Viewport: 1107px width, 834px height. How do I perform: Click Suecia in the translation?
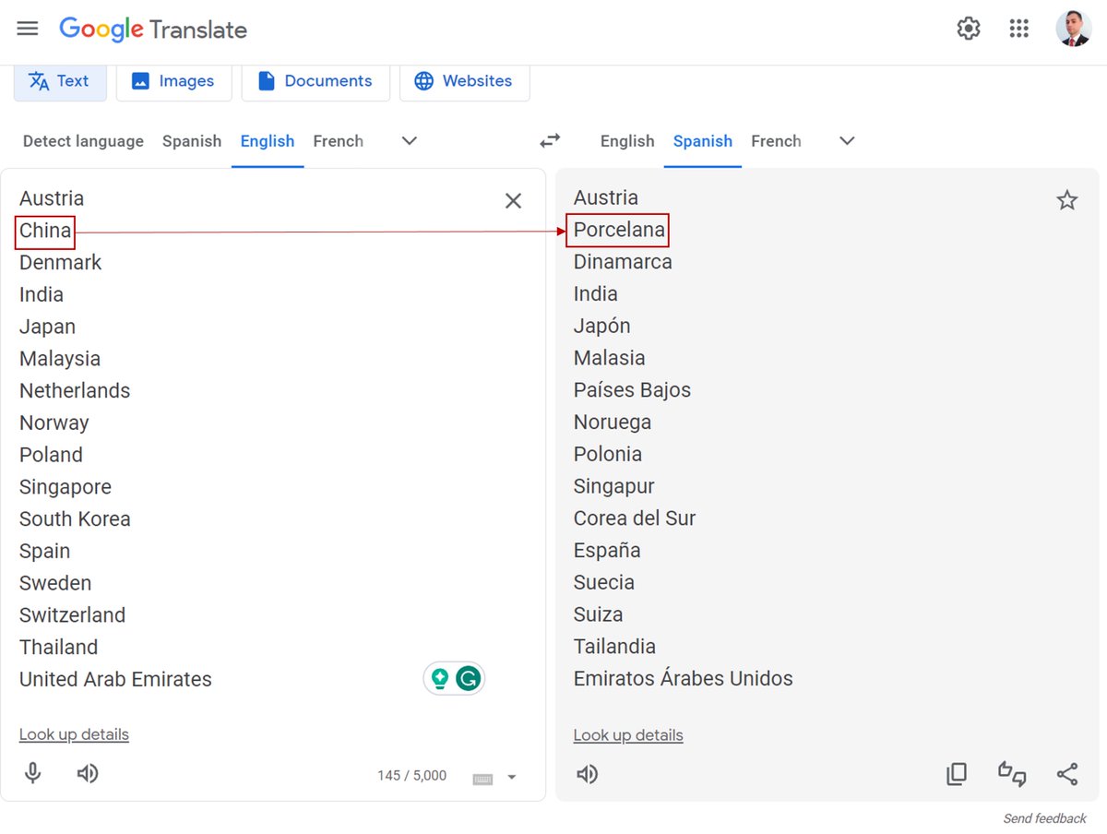(604, 582)
